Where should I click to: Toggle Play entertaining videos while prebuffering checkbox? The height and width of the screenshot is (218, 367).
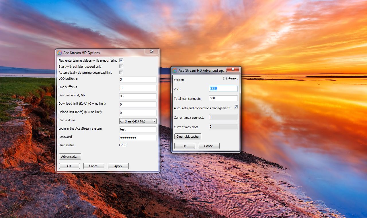coord(121,61)
